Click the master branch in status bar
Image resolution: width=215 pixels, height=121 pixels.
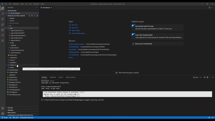(x=5, y=118)
